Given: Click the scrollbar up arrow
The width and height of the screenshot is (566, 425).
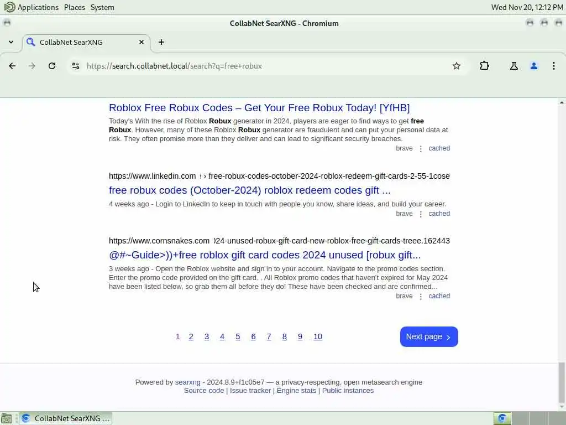Looking at the screenshot, I should point(562,102).
